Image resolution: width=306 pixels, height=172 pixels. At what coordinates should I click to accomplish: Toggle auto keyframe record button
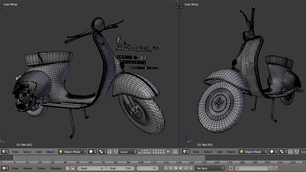231,168
